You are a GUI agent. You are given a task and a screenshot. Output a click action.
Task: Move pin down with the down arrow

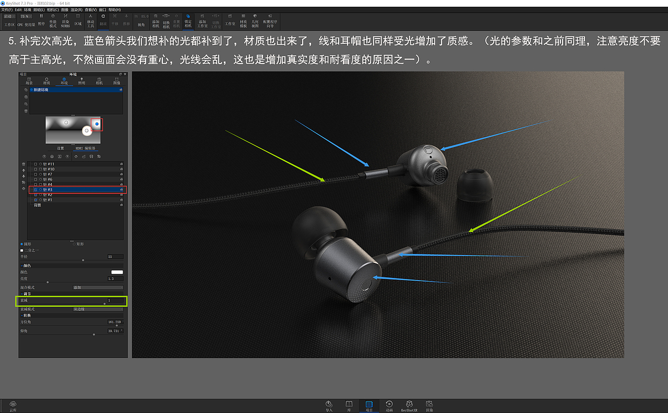[x=23, y=176]
